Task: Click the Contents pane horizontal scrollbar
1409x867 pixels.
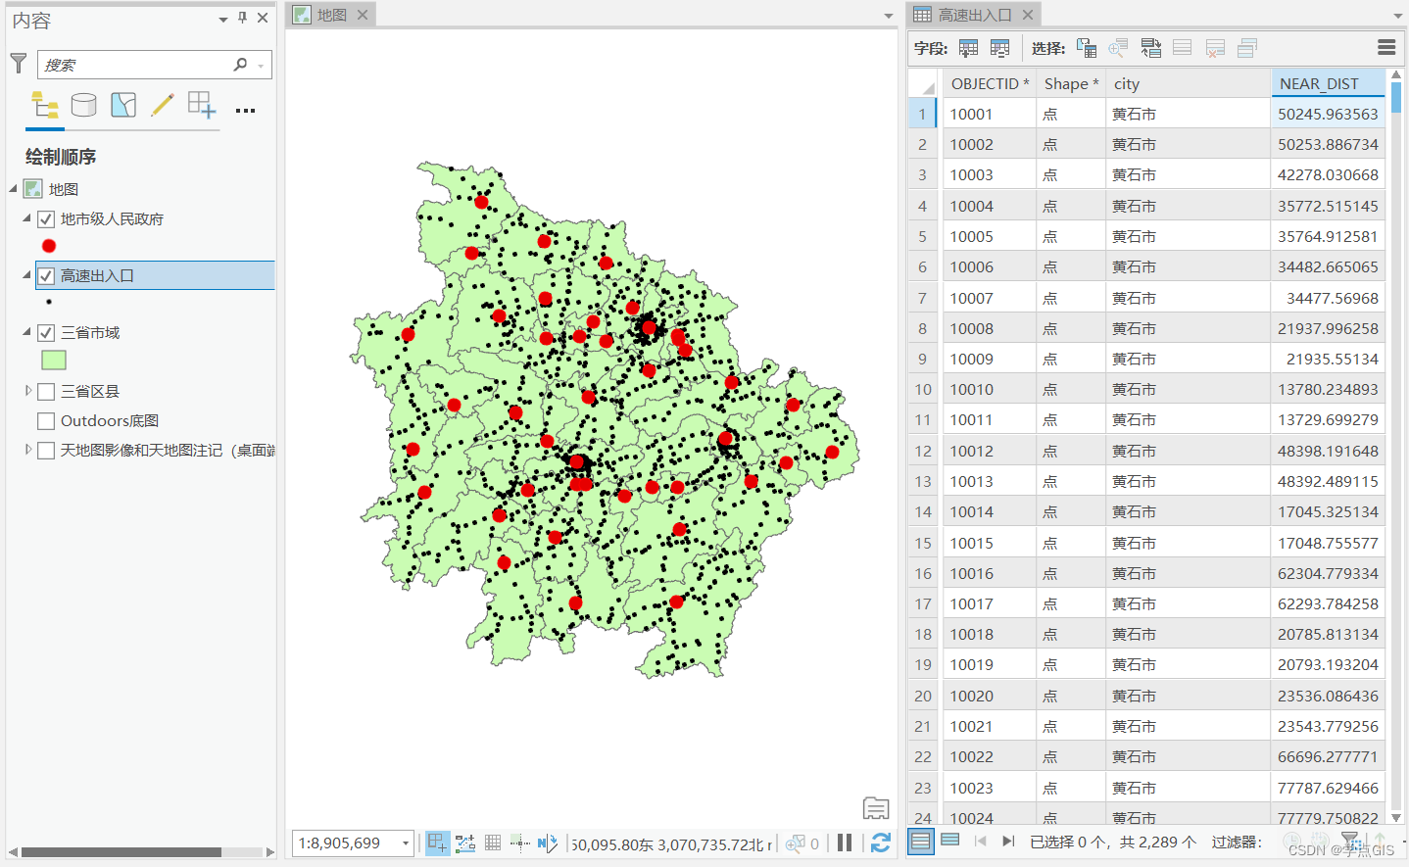Action: click(x=121, y=852)
